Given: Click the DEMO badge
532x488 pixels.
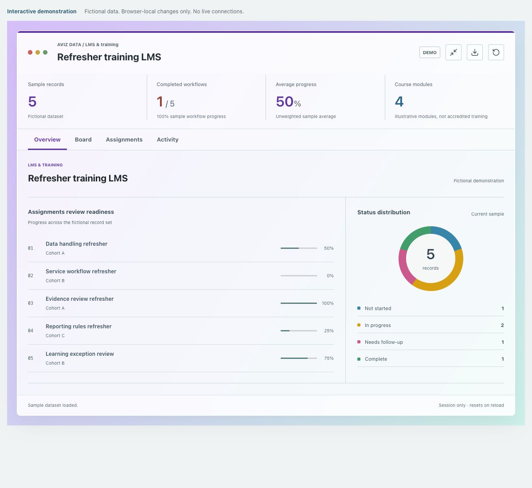Looking at the screenshot, I should click(x=430, y=52).
